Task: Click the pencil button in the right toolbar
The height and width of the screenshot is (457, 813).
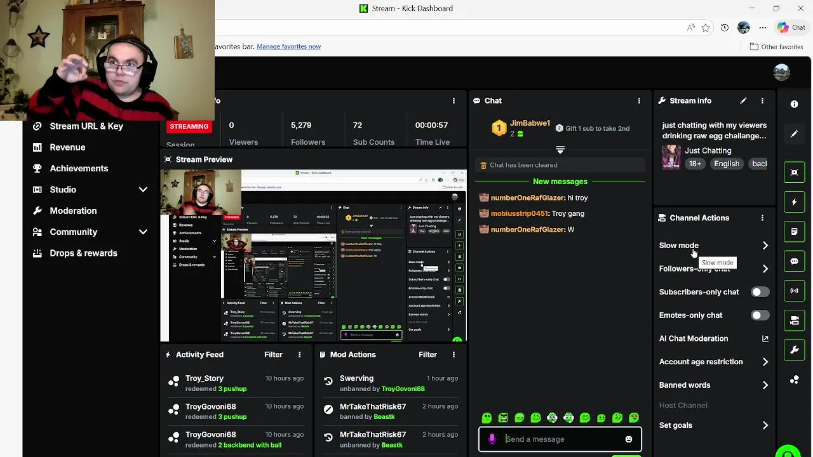Action: (x=794, y=134)
